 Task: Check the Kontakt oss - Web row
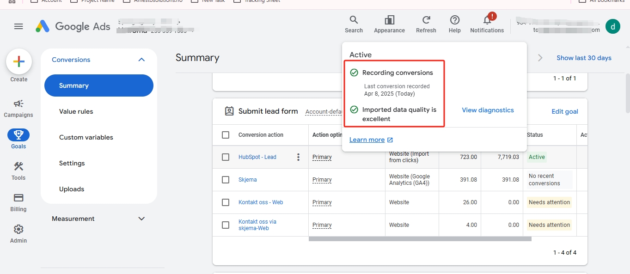[226, 202]
